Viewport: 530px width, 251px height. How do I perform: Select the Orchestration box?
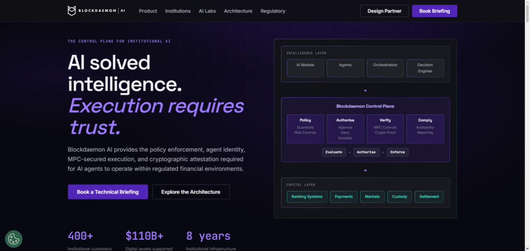click(x=385, y=68)
